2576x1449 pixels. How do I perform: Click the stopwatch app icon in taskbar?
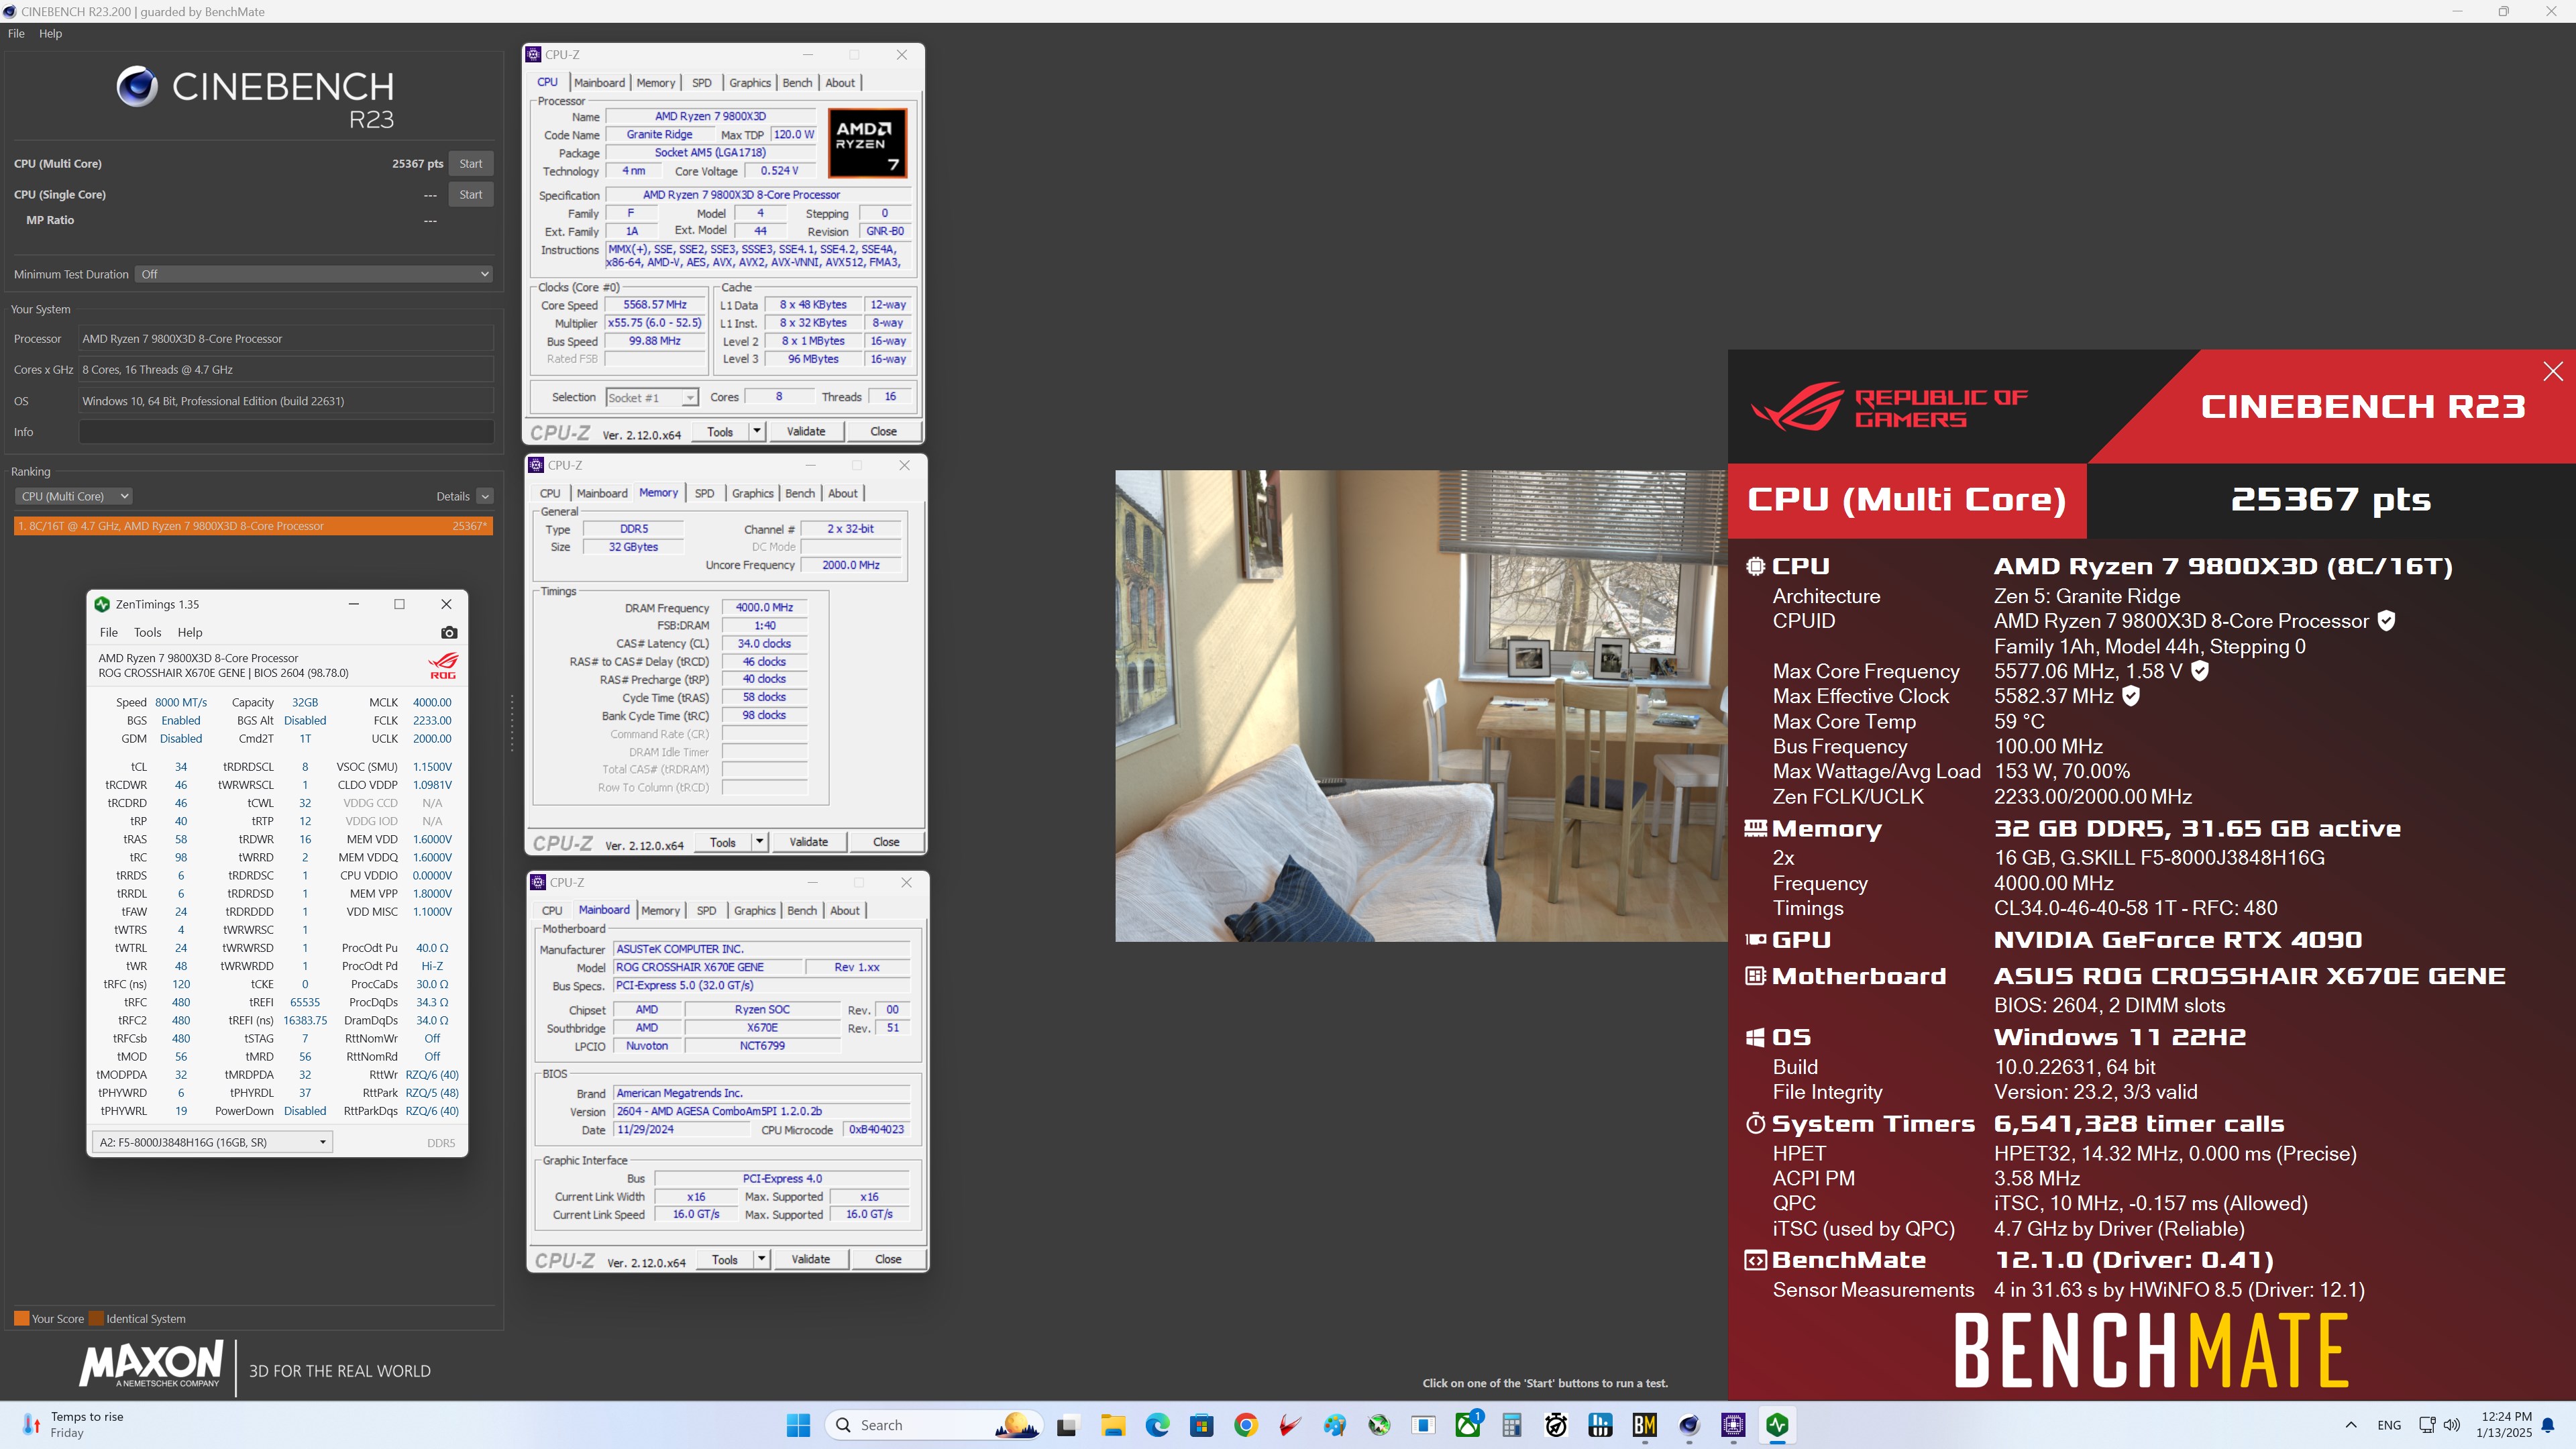coord(1556,1425)
